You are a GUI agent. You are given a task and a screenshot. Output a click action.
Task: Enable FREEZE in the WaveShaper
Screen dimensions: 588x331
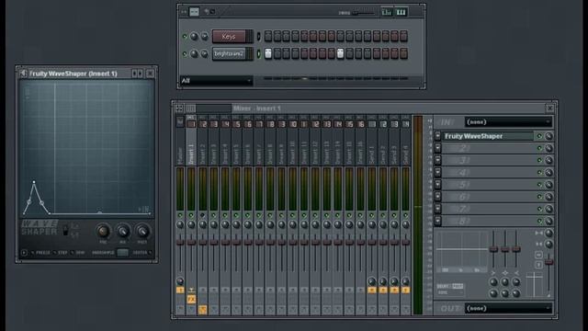[x=40, y=253]
